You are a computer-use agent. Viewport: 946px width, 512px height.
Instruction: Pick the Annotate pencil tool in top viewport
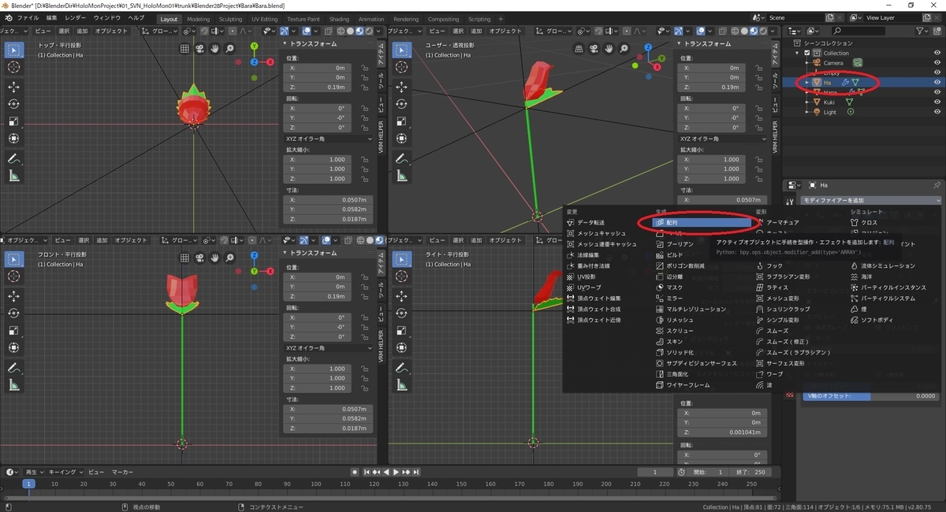(x=14, y=158)
